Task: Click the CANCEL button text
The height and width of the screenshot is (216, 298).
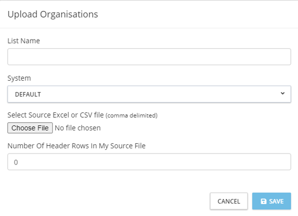Action: point(229,201)
